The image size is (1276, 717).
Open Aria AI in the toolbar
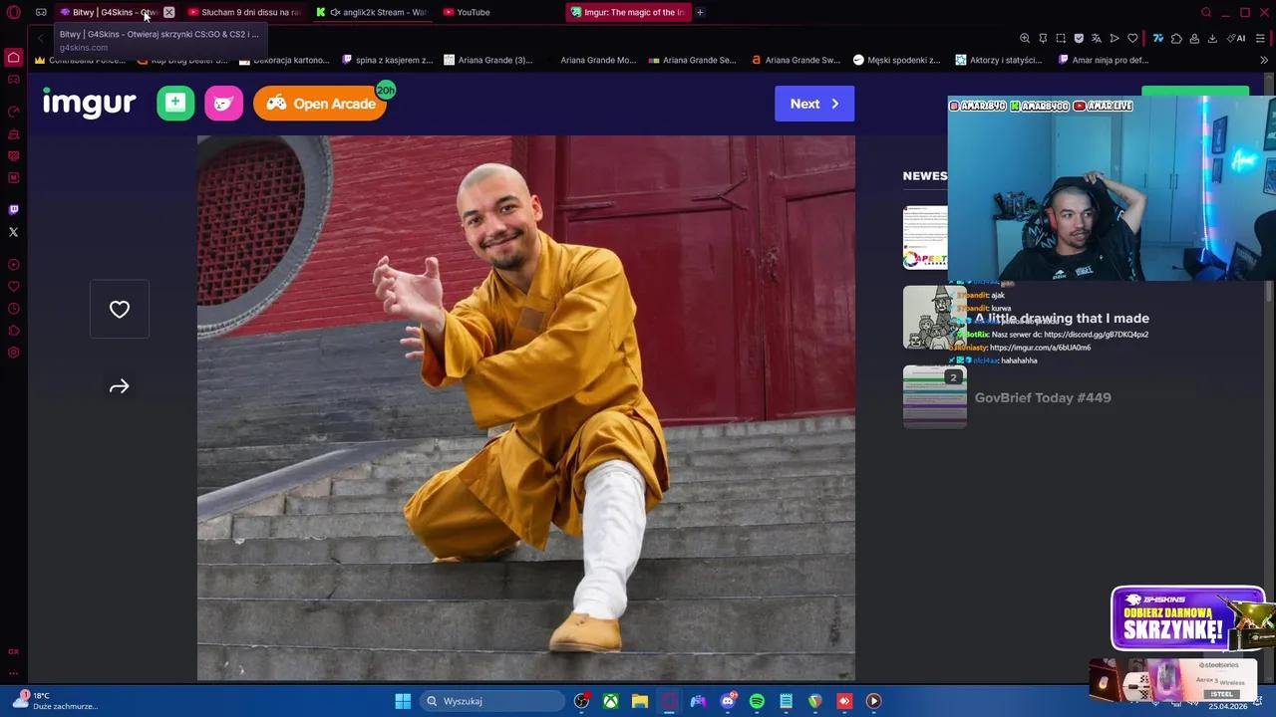point(1237,39)
